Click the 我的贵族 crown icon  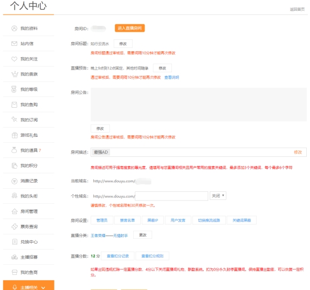(x=15, y=74)
